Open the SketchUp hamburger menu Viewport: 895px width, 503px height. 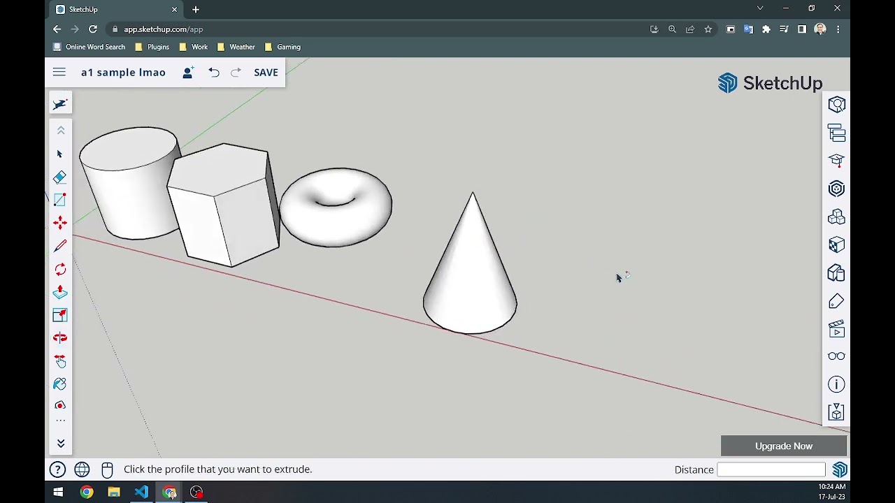pyautogui.click(x=59, y=72)
